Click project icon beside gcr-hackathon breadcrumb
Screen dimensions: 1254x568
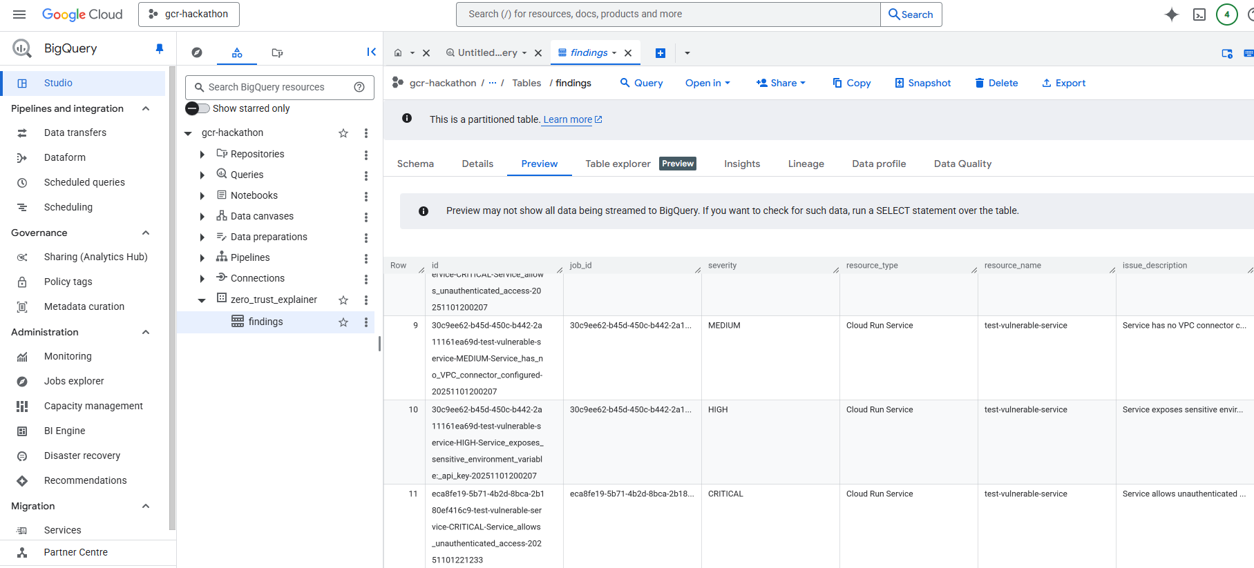(x=398, y=83)
